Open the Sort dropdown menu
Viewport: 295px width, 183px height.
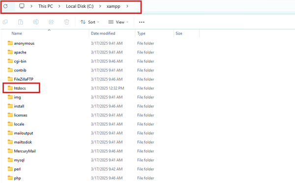[x=90, y=22]
